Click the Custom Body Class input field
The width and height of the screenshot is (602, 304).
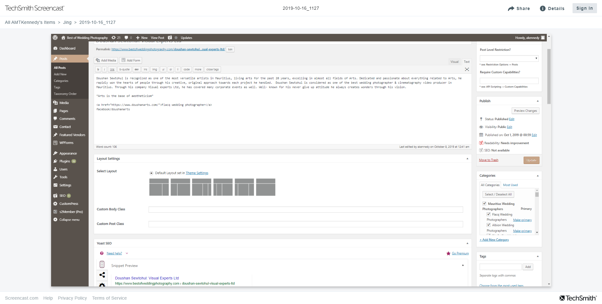306,210
